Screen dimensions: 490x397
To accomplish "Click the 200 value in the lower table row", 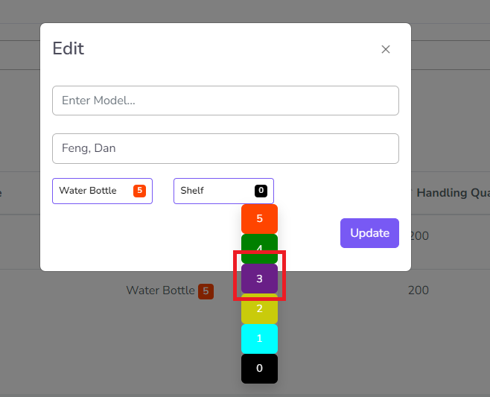I will 419,290.
